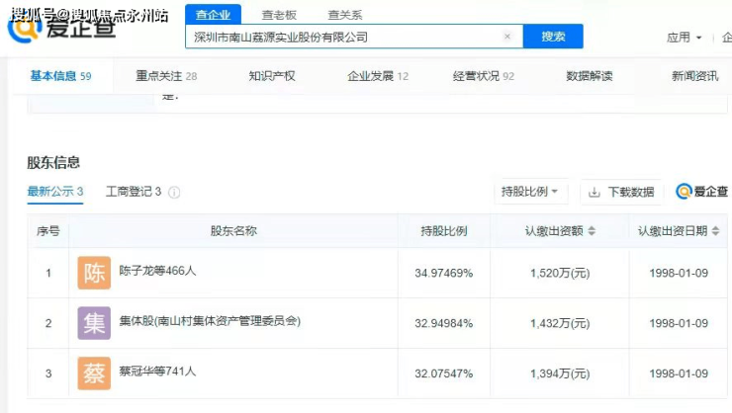The image size is (732, 413).
Task: Switch to the 查老板 search tab
Action: coord(279,15)
